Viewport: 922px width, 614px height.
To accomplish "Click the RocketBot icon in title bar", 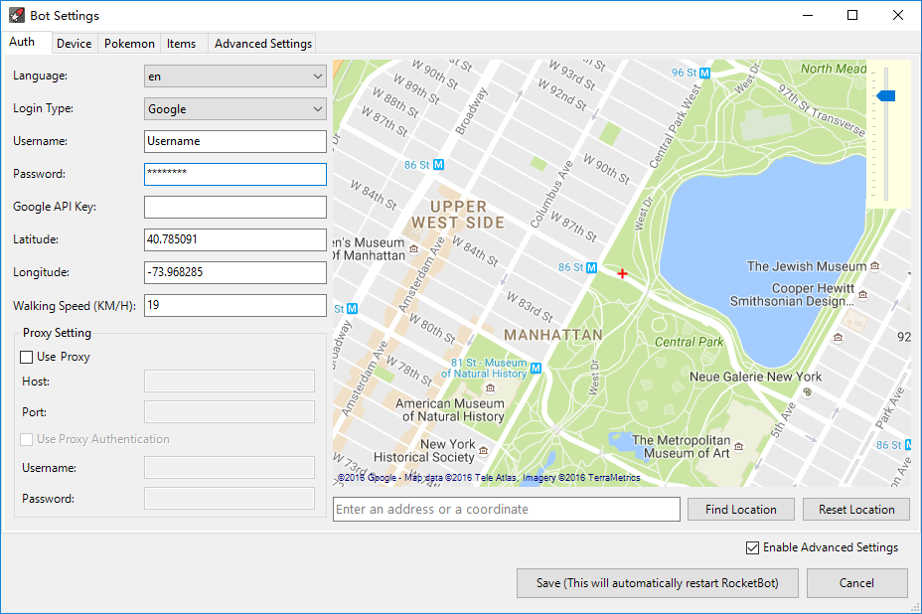I will (x=16, y=15).
